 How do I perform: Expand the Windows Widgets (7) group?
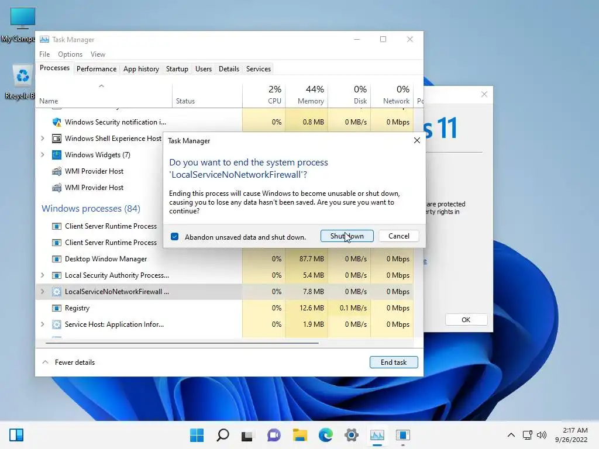click(x=42, y=155)
